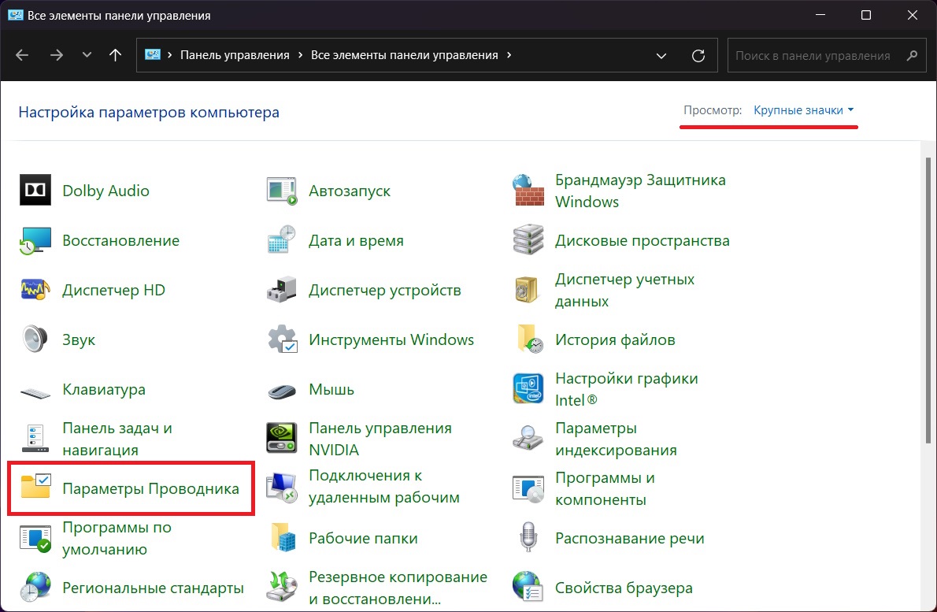The height and width of the screenshot is (612, 937).
Task: Open the Дисковые пространства drives icon
Action: [x=528, y=239]
